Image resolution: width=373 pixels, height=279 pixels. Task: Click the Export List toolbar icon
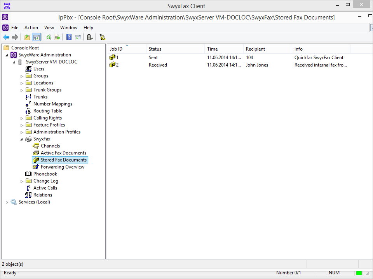pos(57,37)
